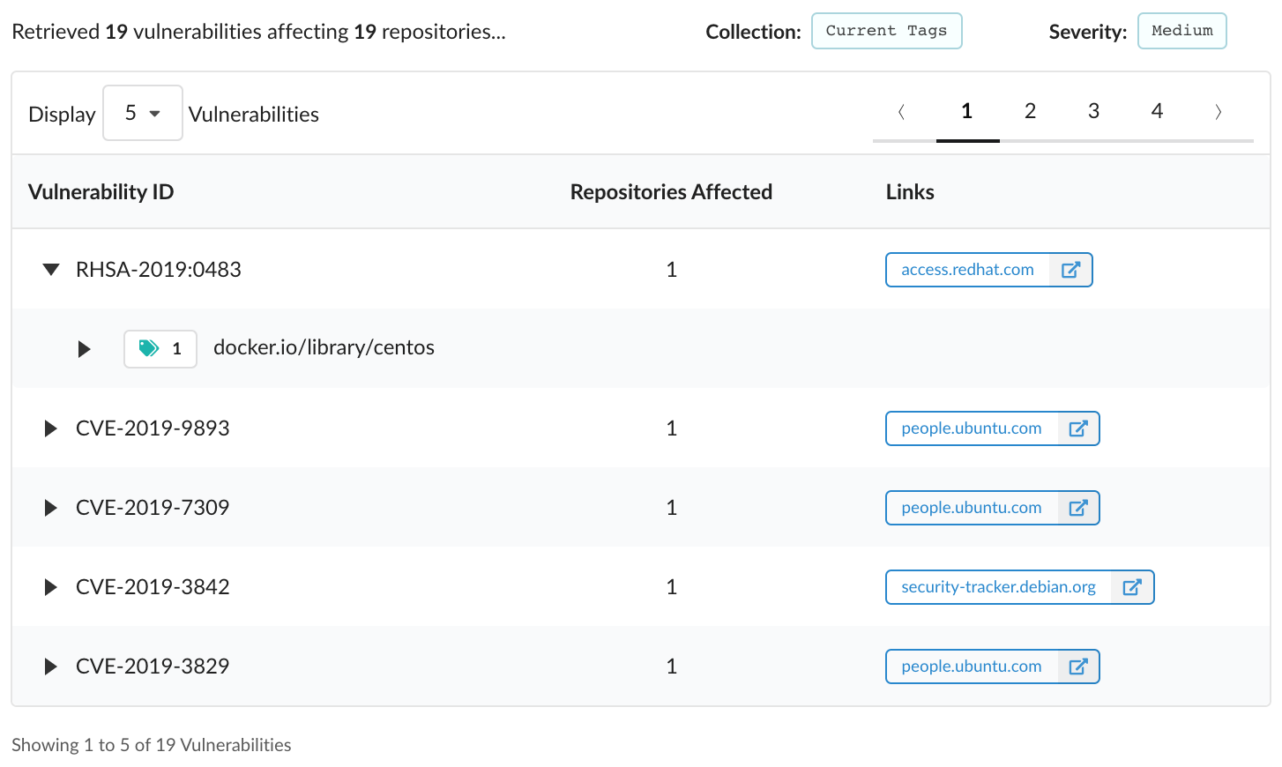Screen dimensions: 1282x767
Task: Open people.ubuntu.com link for CVE-2019-3829
Action: coord(971,666)
